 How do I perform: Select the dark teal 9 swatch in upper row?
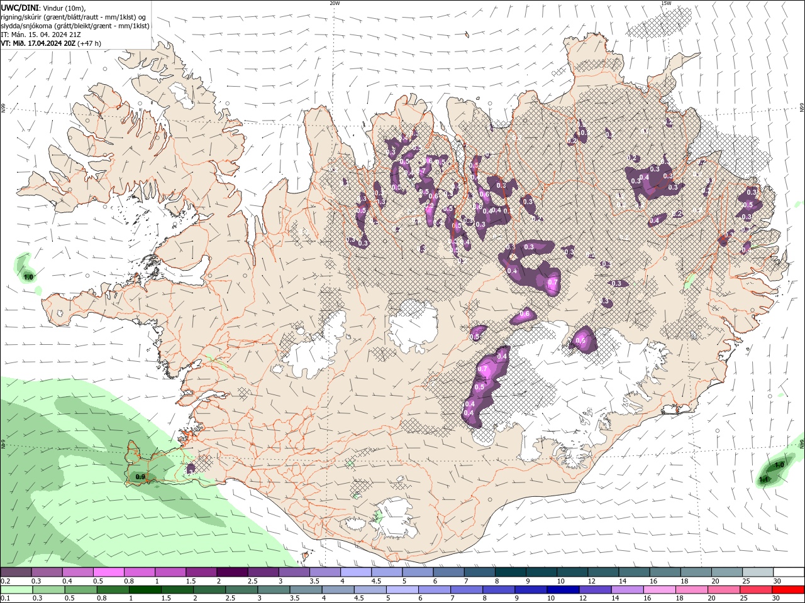click(542, 572)
